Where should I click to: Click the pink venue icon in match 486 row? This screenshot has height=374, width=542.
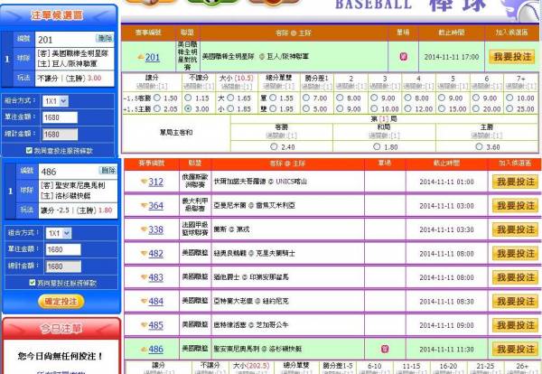coord(384,349)
